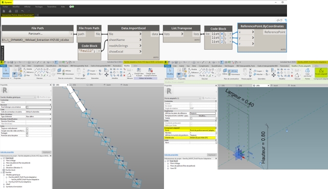Open Dynamo's Modifier menu
Image resolution: width=328 pixels, height=189 pixels.
16,7
